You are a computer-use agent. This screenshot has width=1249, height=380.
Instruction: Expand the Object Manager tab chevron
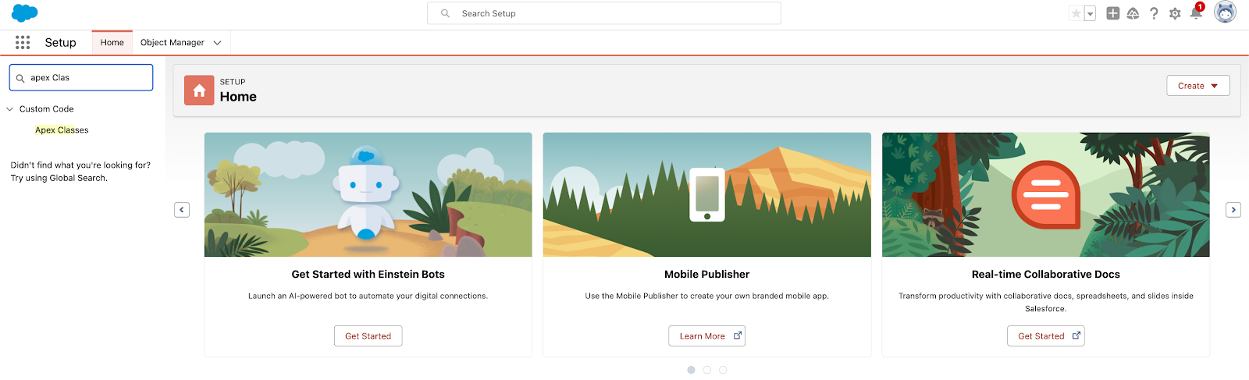pyautogui.click(x=218, y=43)
